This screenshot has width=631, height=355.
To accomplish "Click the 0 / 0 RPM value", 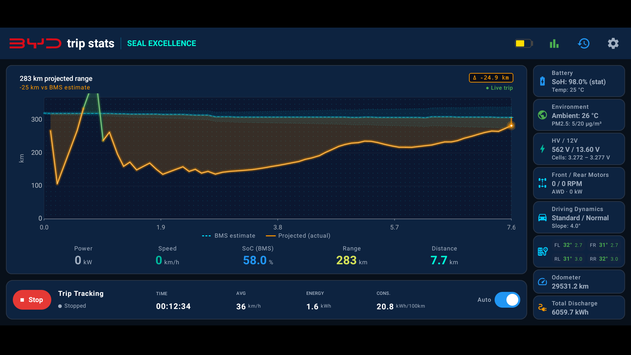I will 567,184.
